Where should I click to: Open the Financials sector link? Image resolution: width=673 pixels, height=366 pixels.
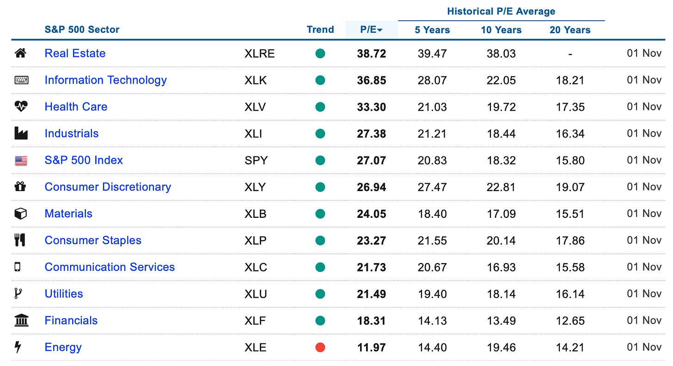(71, 321)
